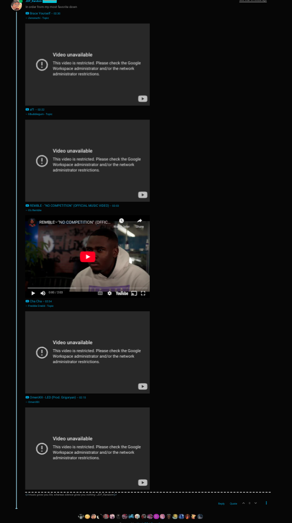Click the big red play button on REMBLE video
The height and width of the screenshot is (523, 292).
point(88,257)
